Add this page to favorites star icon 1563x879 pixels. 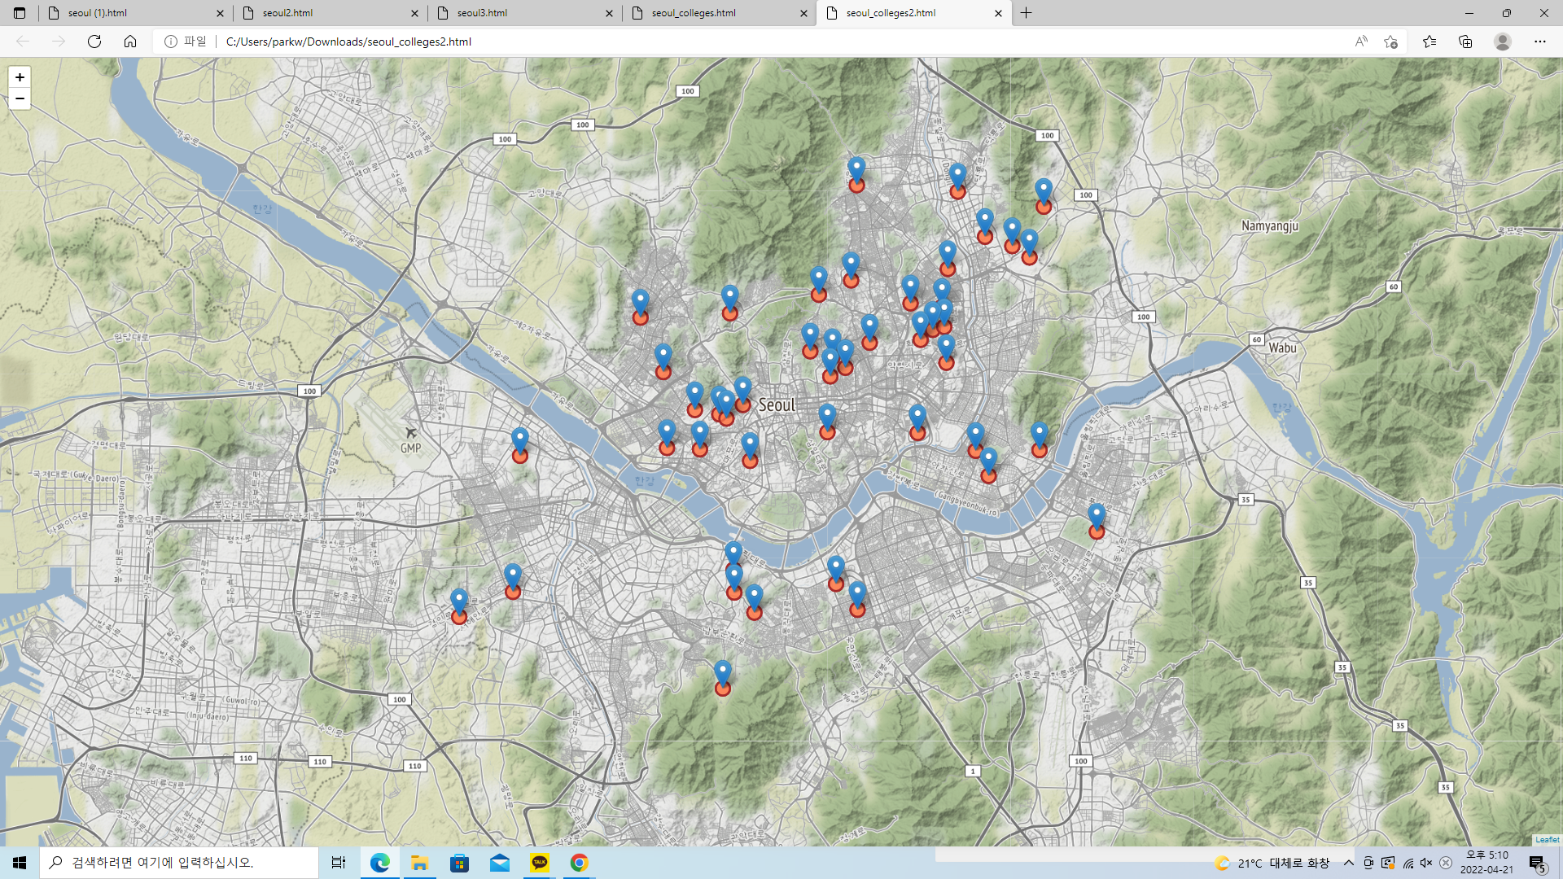tap(1390, 42)
